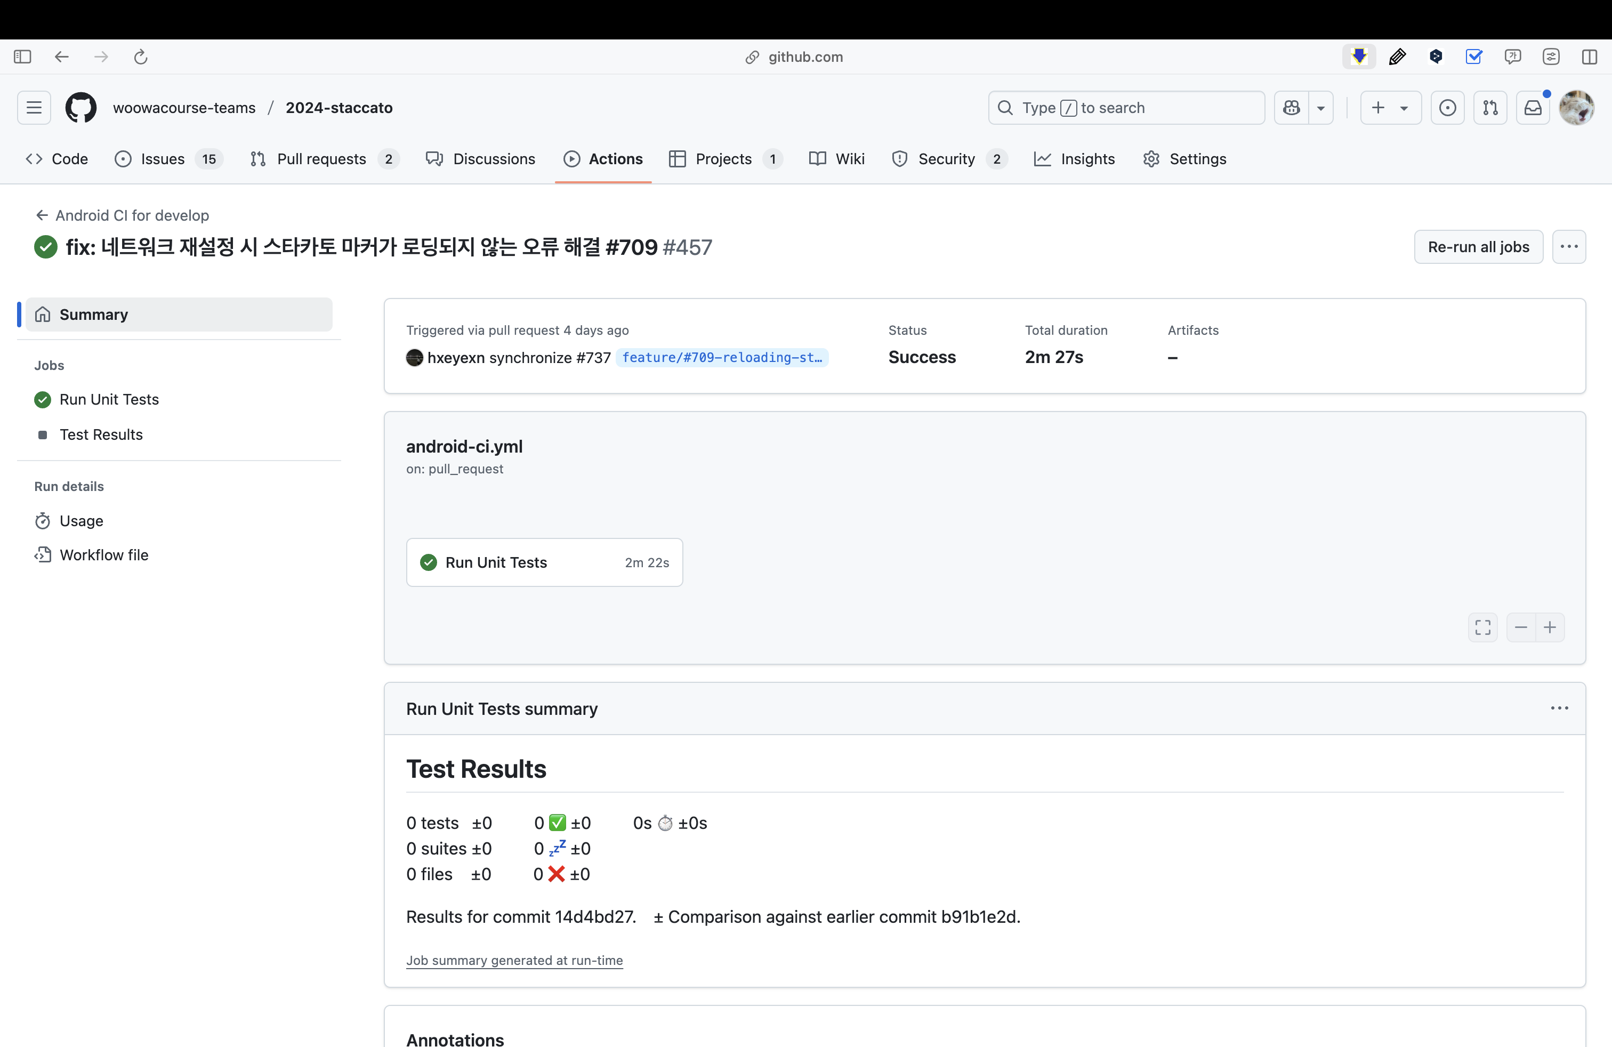Image resolution: width=1612 pixels, height=1047 pixels.
Task: Open the create new plus dropdown
Action: pos(1390,108)
